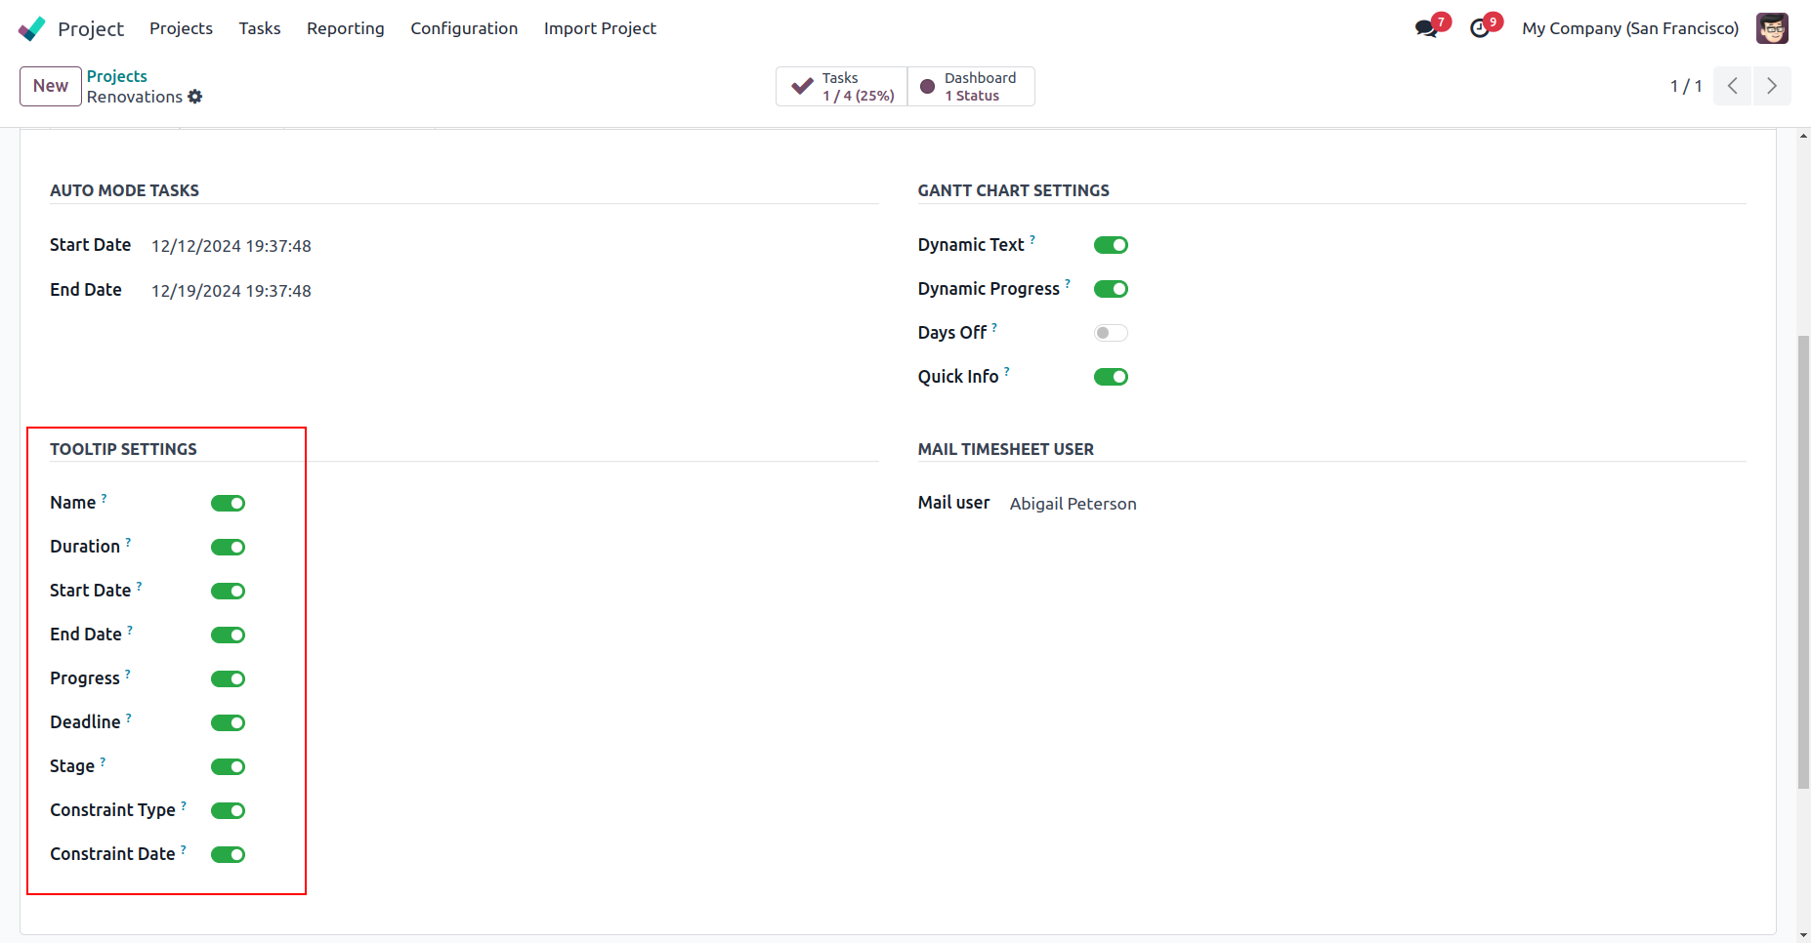Screen dimensions: 1811x943
Task: Disable the Quick Info toggle
Action: click(x=1111, y=377)
